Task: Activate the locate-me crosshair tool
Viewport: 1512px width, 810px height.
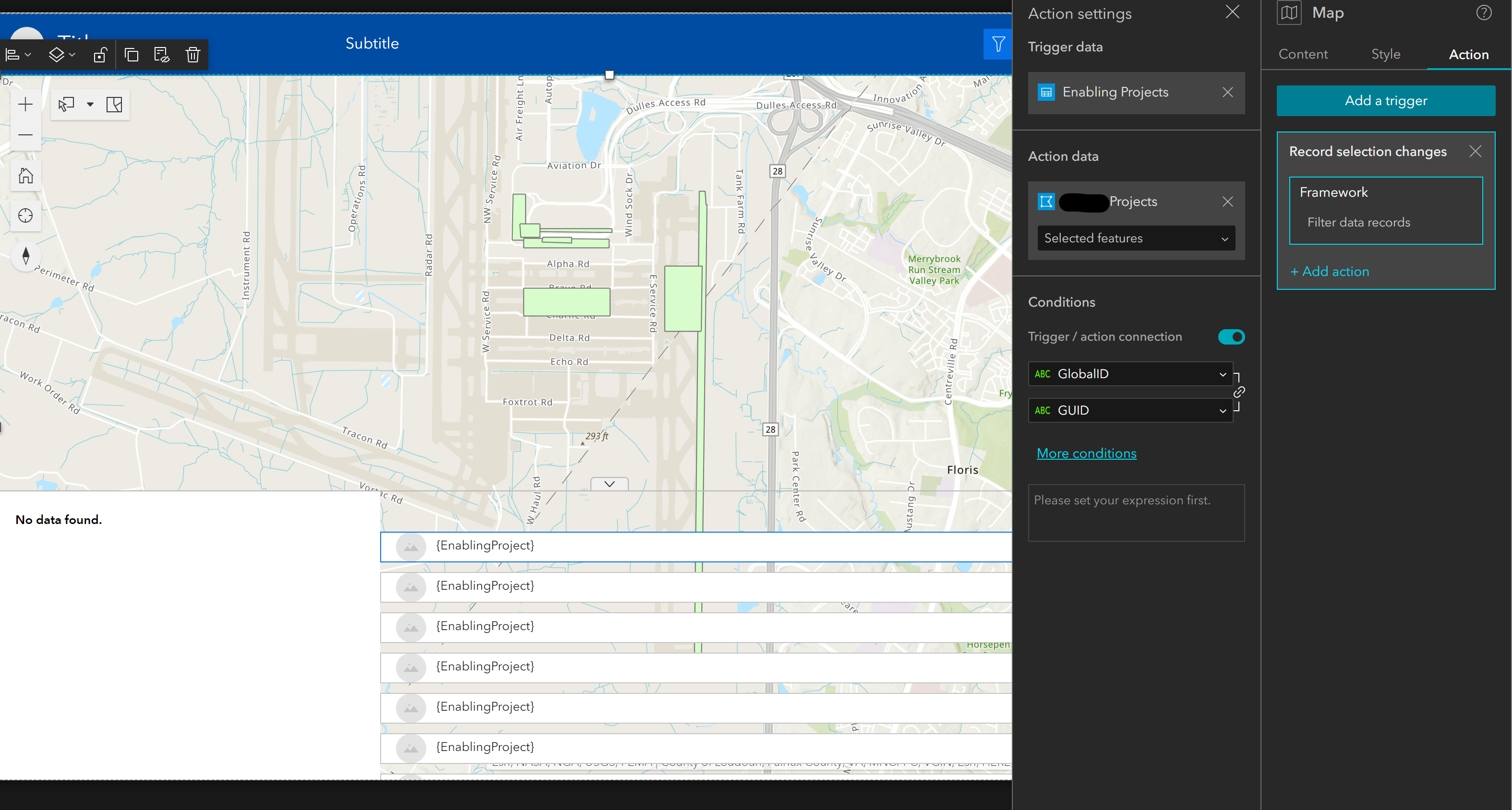Action: tap(25, 215)
